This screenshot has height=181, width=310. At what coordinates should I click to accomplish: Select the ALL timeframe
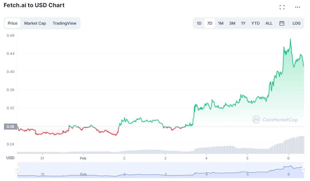pos(269,23)
